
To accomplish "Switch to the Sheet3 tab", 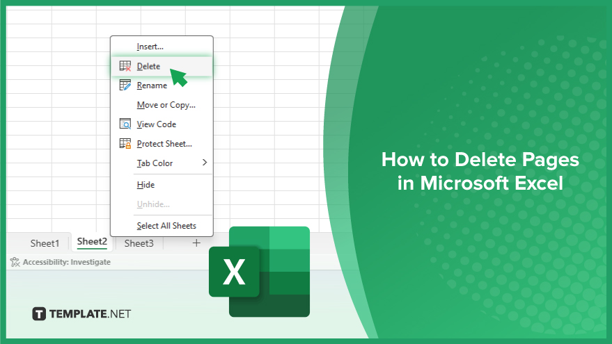I will click(139, 243).
